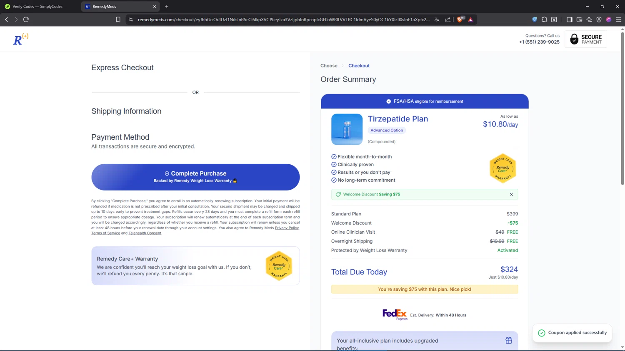625x351 pixels.
Task: Click the Tirzepatide vial product image
Action: (x=347, y=129)
